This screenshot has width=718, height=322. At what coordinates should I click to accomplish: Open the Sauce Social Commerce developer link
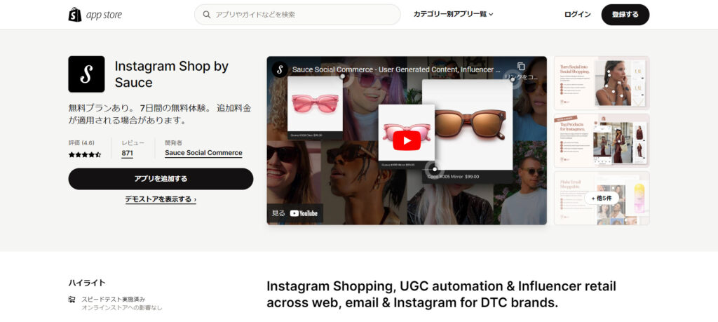tap(203, 153)
